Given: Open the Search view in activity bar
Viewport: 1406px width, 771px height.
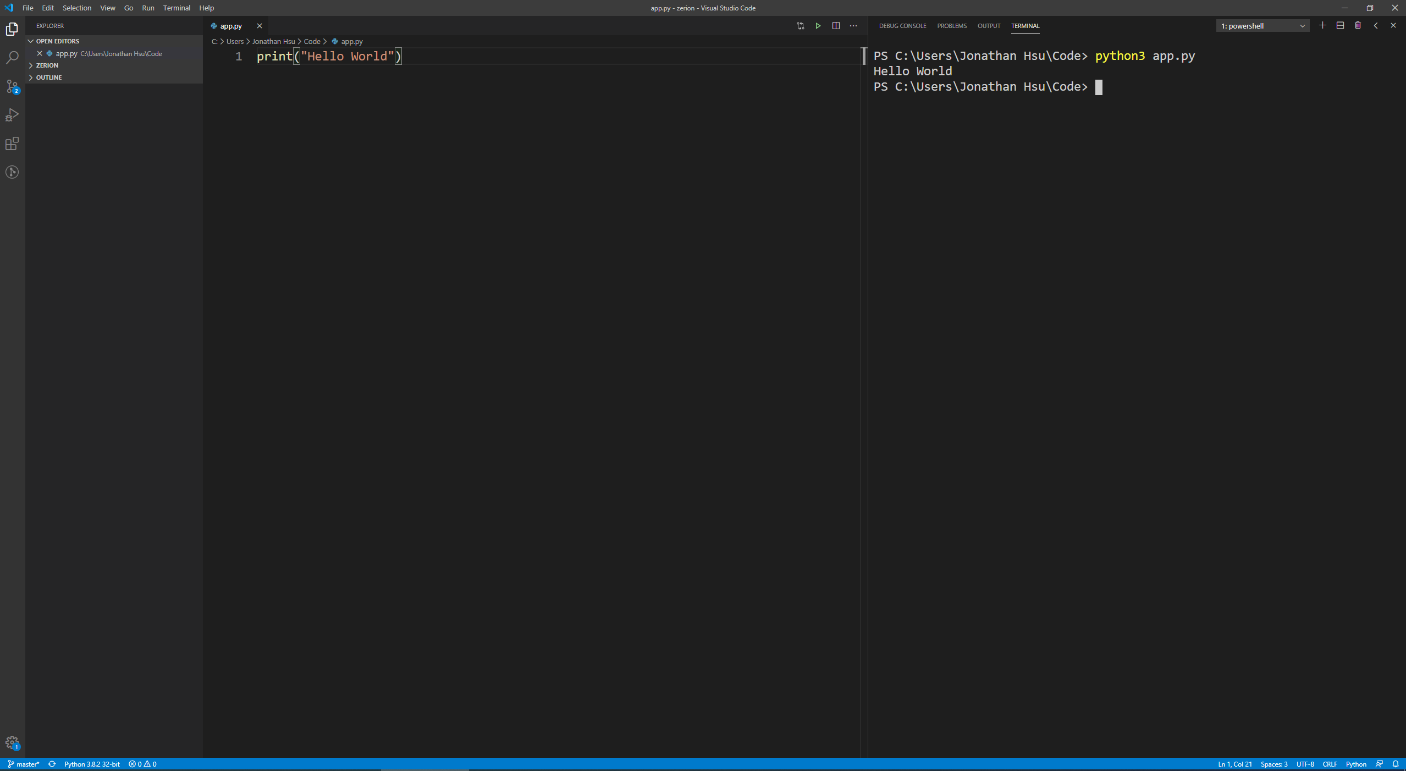Looking at the screenshot, I should click(x=12, y=58).
